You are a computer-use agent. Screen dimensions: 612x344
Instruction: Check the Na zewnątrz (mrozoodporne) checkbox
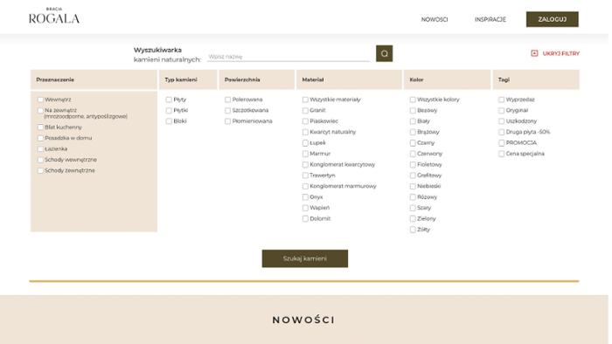point(40,111)
